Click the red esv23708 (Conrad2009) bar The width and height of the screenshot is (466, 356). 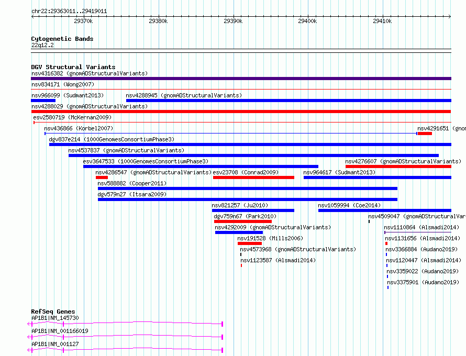pyautogui.click(x=253, y=177)
